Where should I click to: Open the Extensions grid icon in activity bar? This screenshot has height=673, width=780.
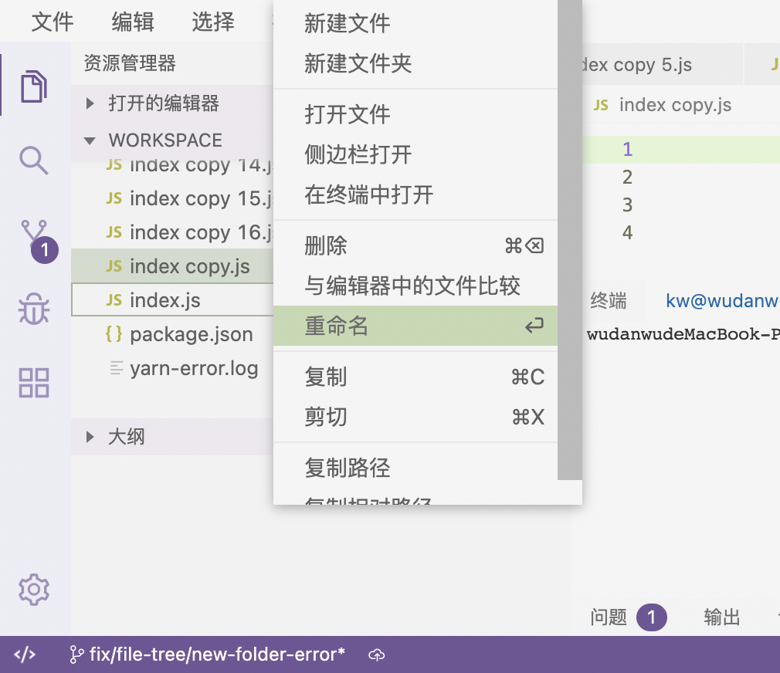click(34, 383)
